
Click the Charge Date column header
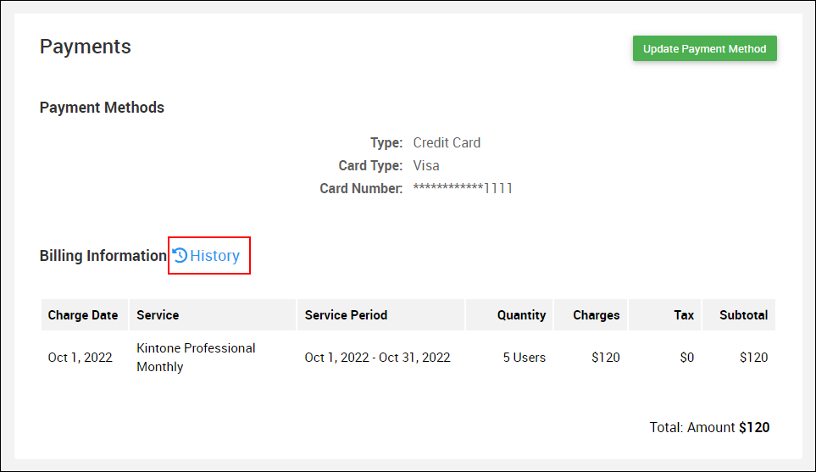click(x=83, y=315)
